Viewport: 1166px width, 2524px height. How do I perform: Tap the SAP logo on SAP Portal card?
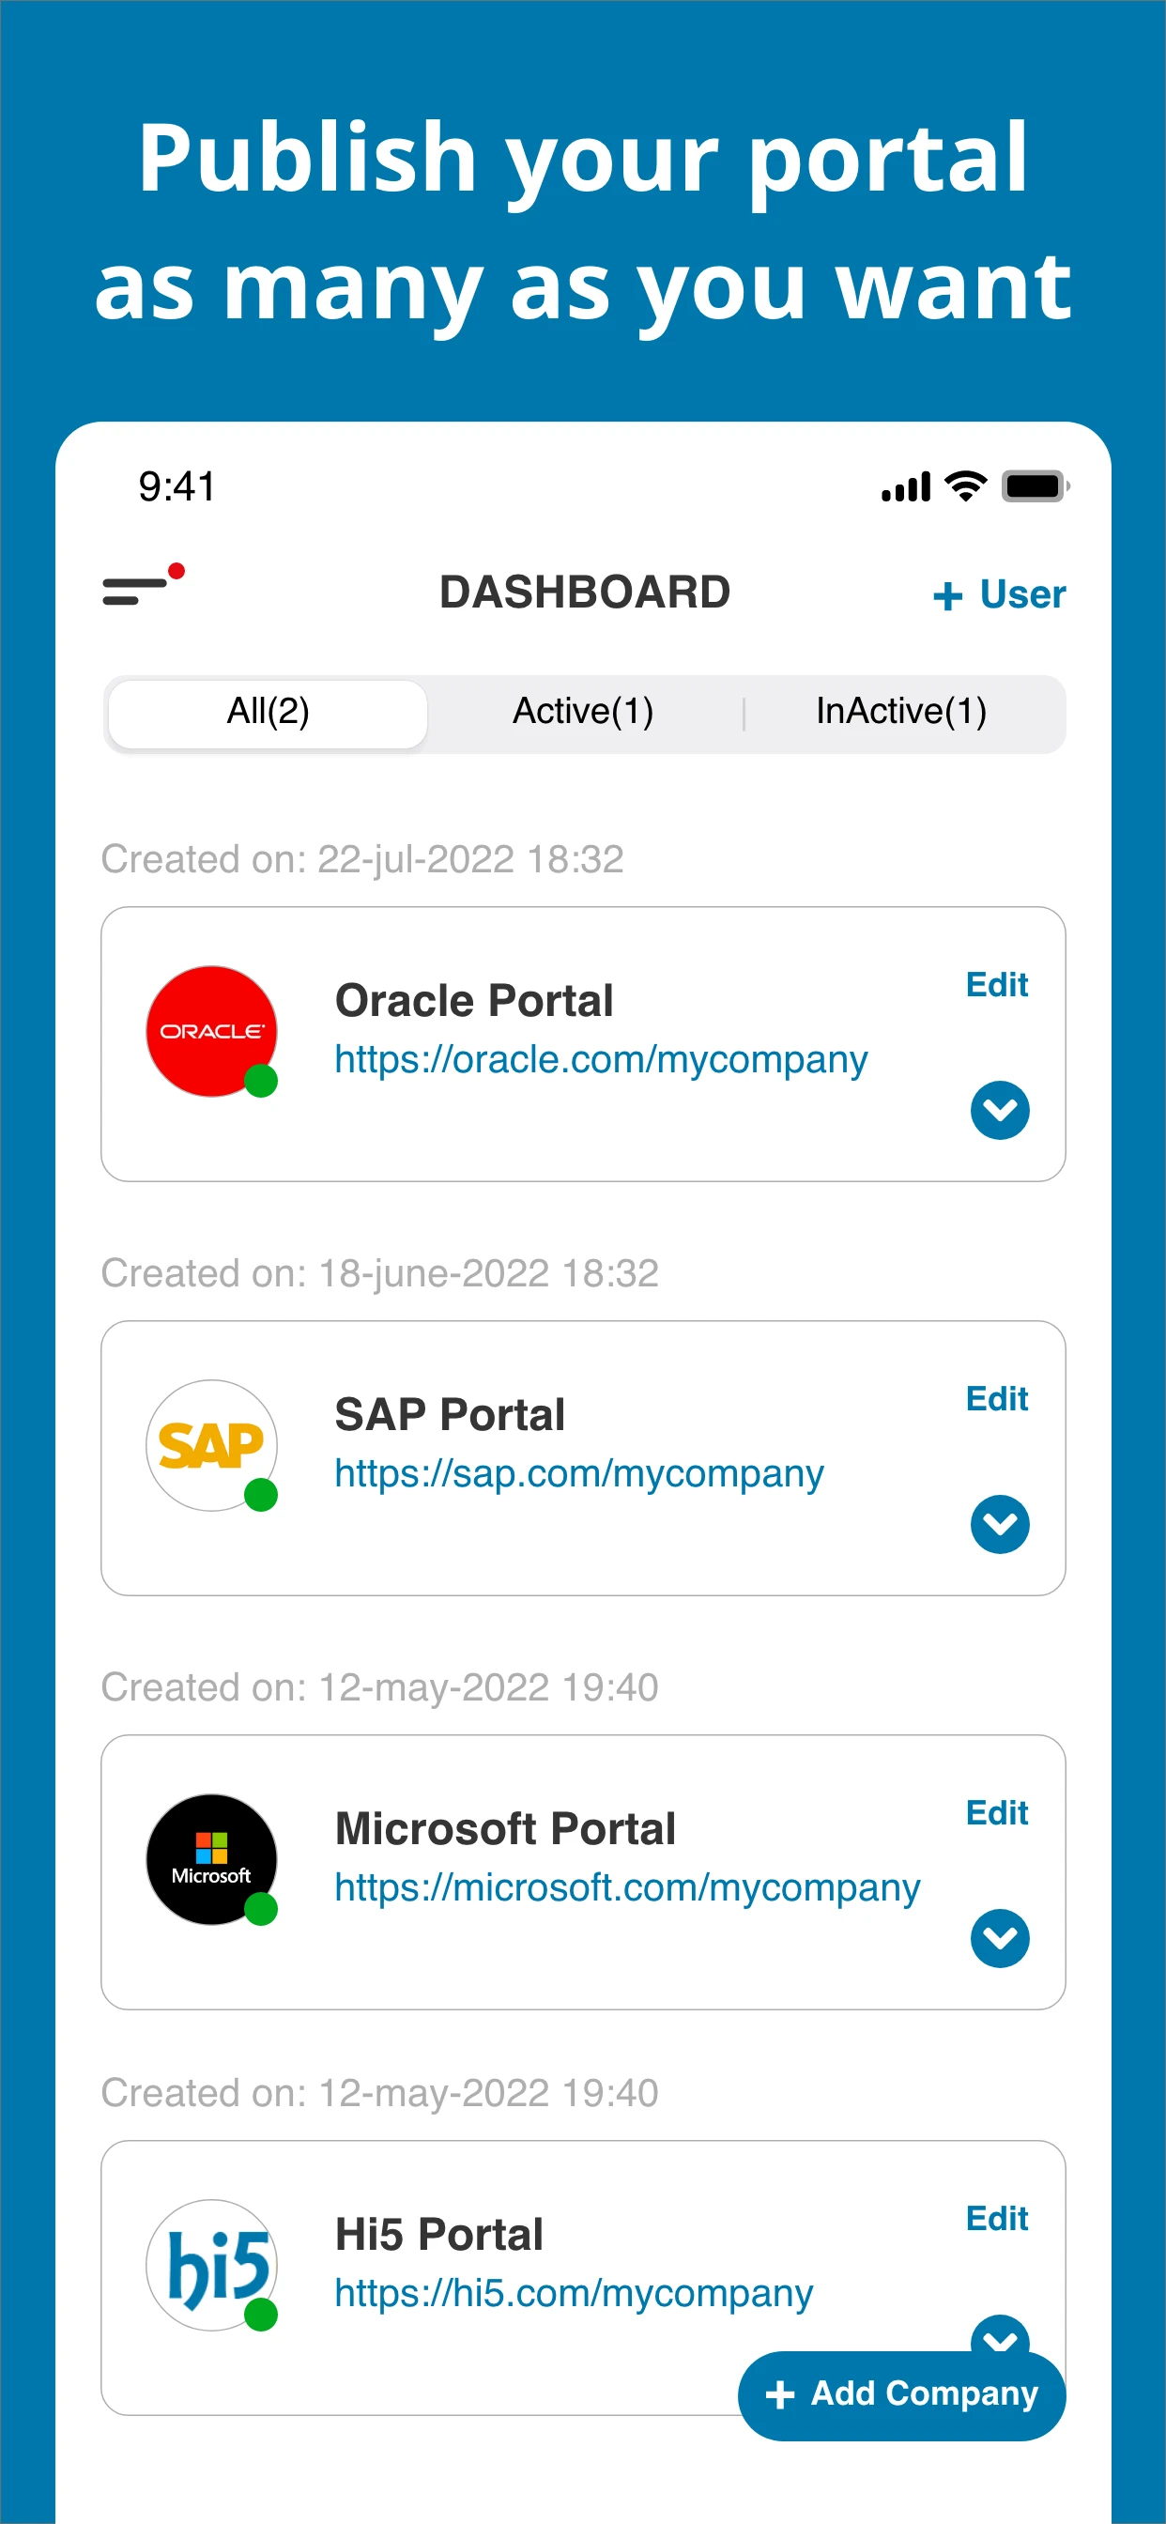point(209,1444)
